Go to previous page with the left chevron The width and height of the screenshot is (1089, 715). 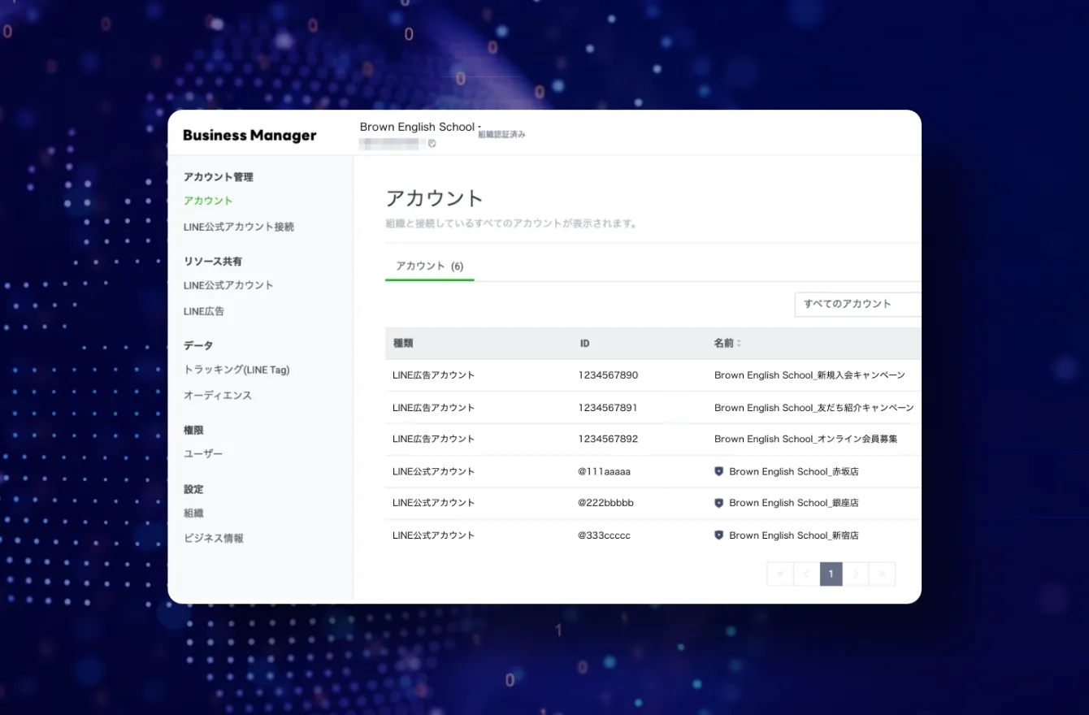click(805, 574)
